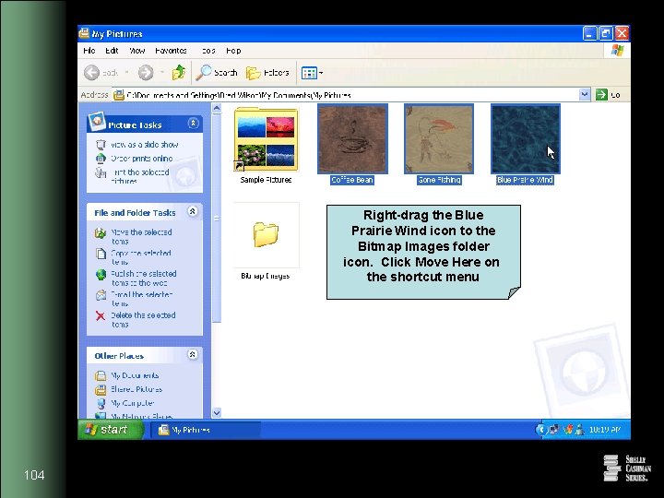The height and width of the screenshot is (498, 664).
Task: Select the Coffee Bean image thumbnail
Action: coord(352,139)
